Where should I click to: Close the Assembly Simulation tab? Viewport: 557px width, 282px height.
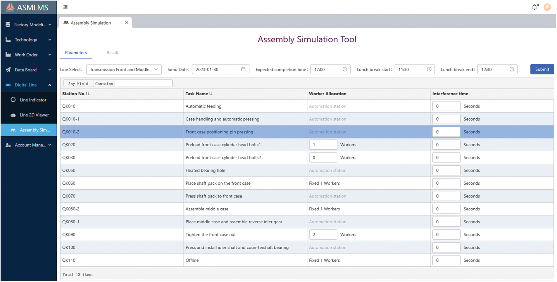pos(127,23)
